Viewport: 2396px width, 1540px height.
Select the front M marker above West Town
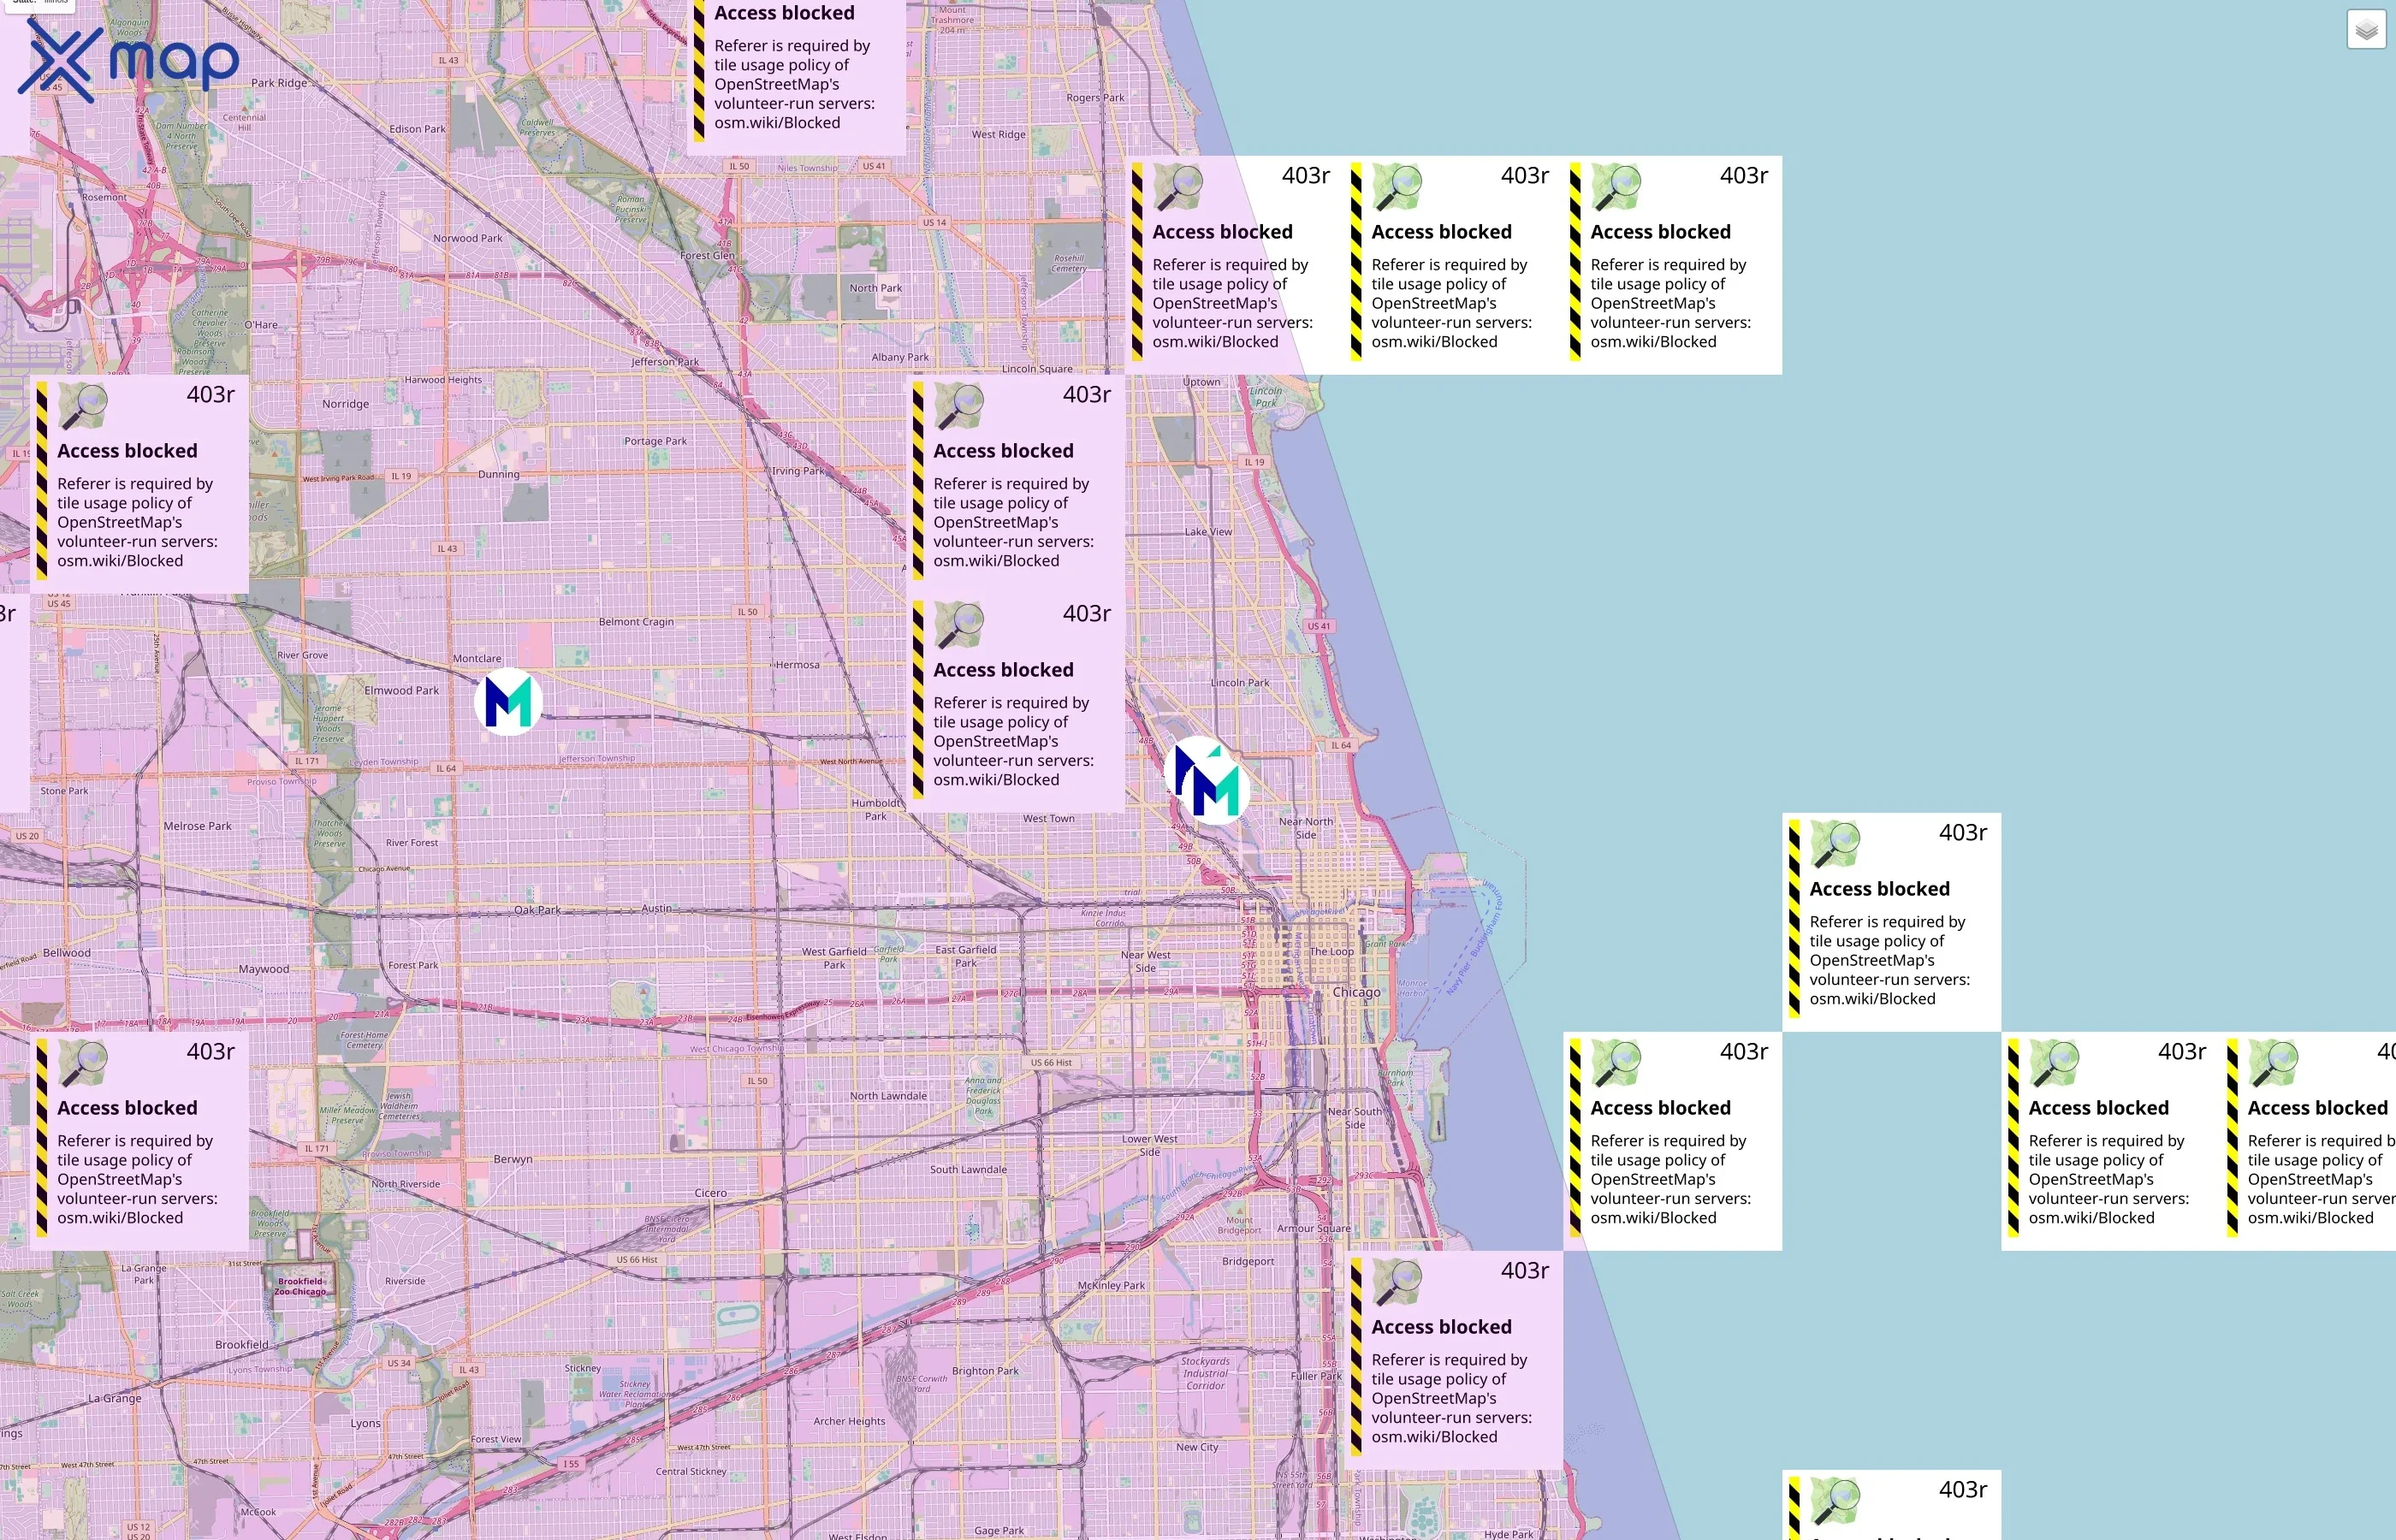click(x=1216, y=790)
